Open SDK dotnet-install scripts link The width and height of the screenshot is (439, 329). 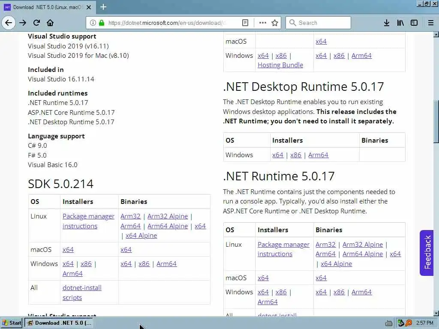[82, 293]
